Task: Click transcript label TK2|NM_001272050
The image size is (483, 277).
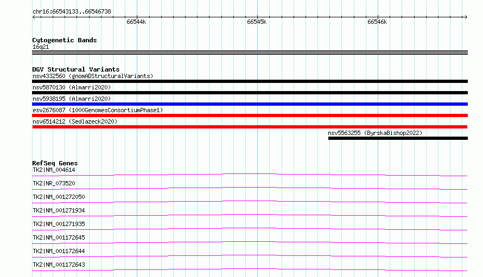Action: [x=59, y=197]
